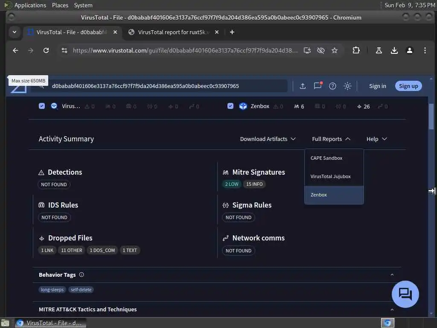Close the ruxt5k report tab

pyautogui.click(x=216, y=32)
